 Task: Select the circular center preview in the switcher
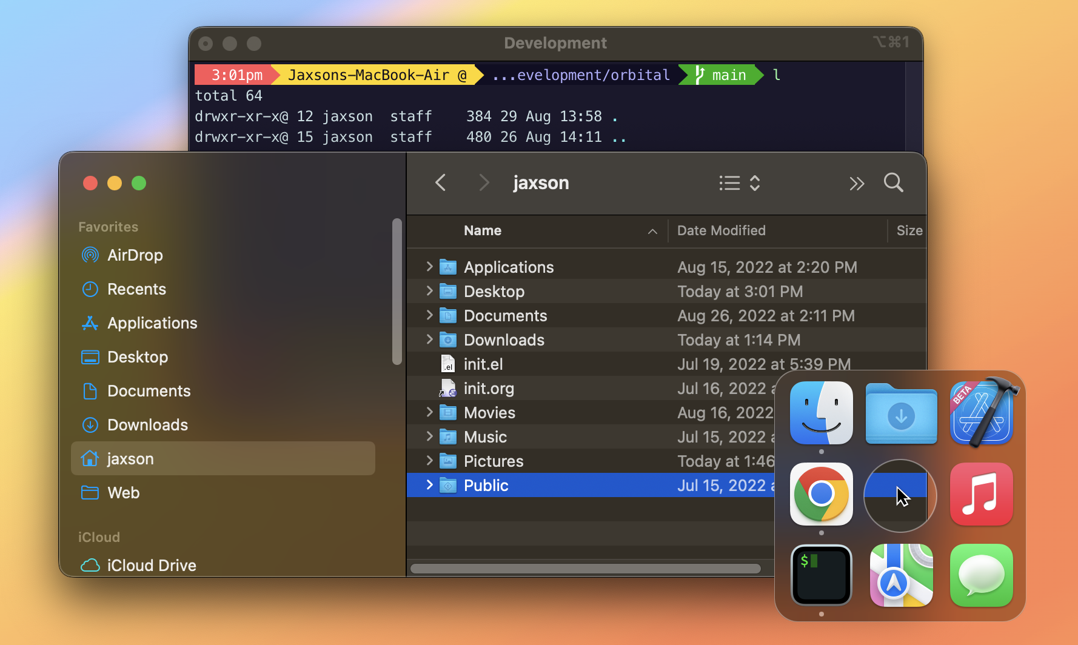coord(900,496)
